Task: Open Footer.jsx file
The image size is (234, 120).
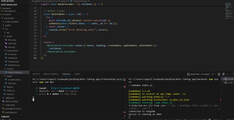Action: [x=15, y=54]
